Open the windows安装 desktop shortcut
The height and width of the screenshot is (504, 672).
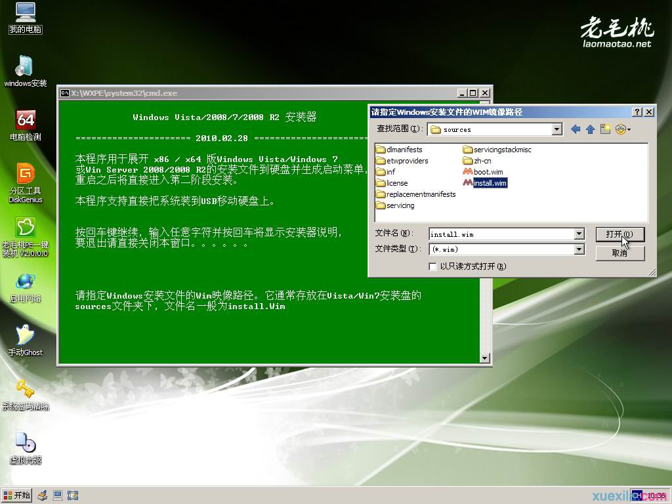tap(25, 66)
